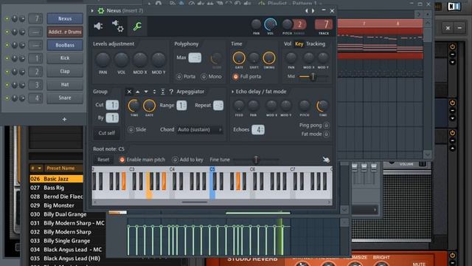This screenshot has width=472, height=266.
Task: Adjust the Fine tune slider
Action: [256, 160]
